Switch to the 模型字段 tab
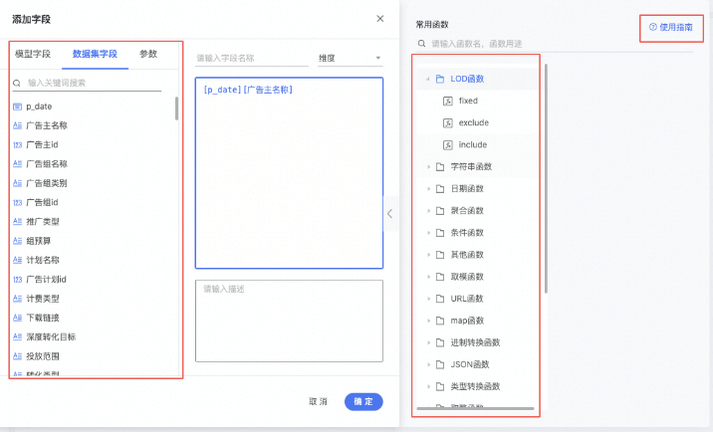The image size is (713, 433). pyautogui.click(x=33, y=54)
